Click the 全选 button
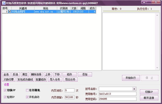 [x=6, y=74]
